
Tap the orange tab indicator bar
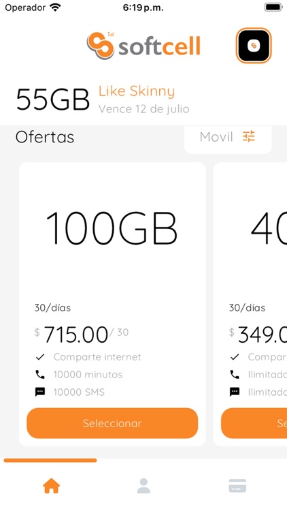50,461
